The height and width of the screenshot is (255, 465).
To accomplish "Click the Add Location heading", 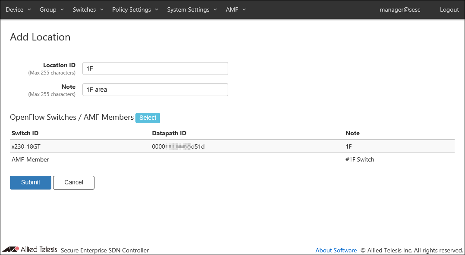I will click(40, 37).
